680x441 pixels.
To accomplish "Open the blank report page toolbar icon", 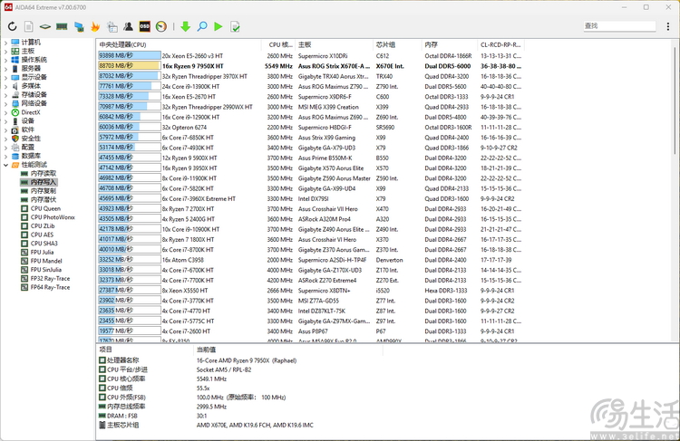I will tap(29, 27).
